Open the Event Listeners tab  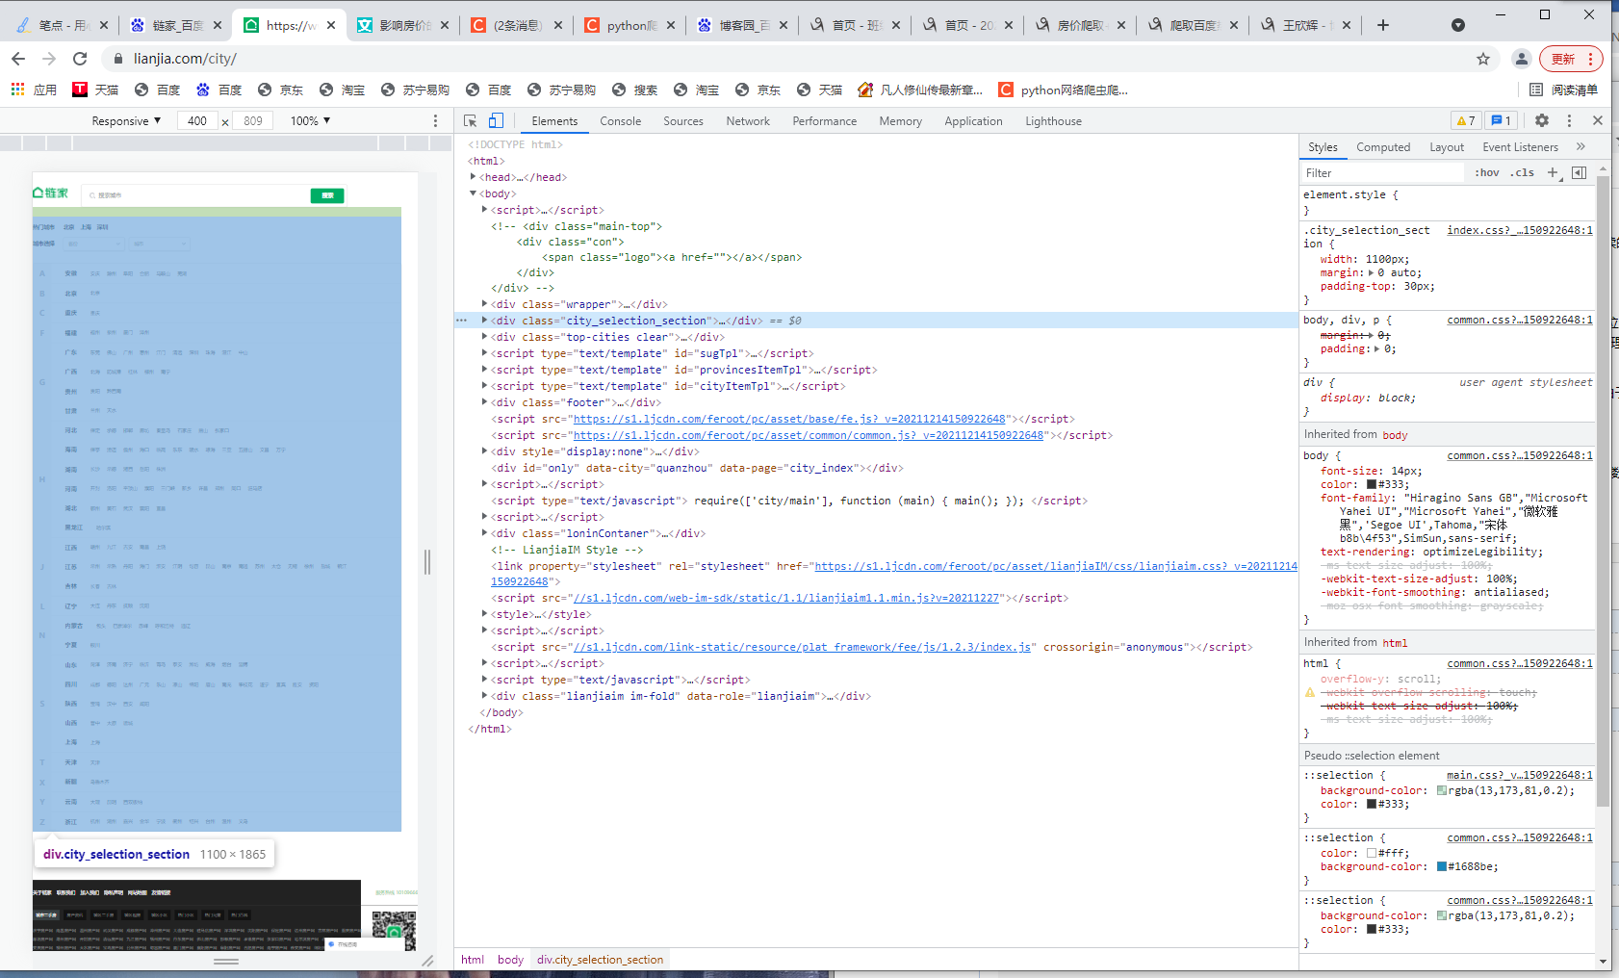[x=1521, y=147]
